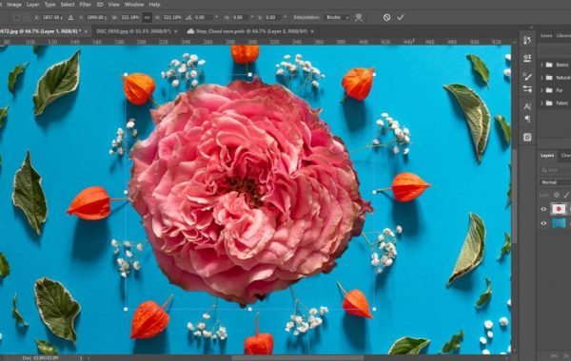Switch to warp mode icon in options bar

[359, 17]
